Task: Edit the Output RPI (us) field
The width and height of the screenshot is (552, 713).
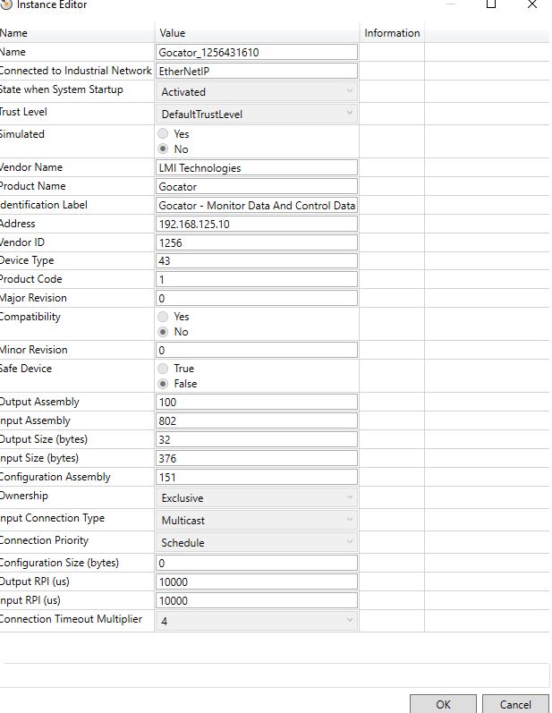Action: point(257,581)
